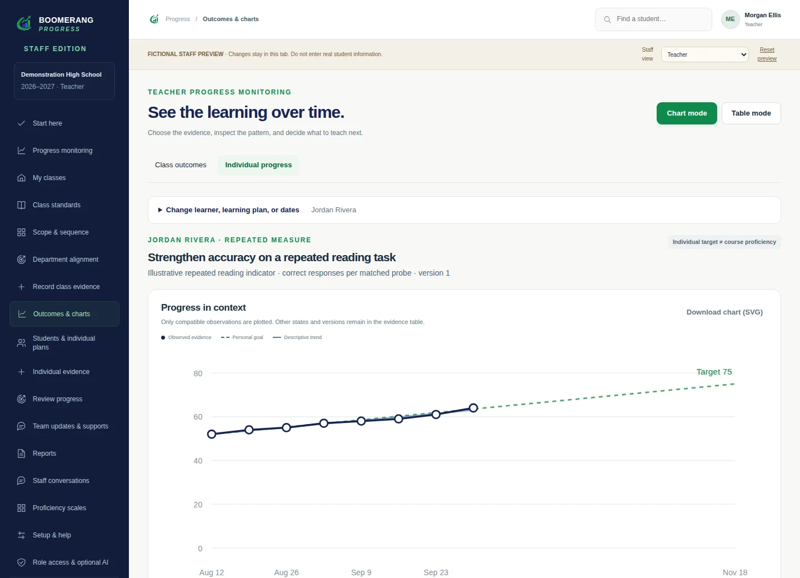Click the Observed evidence legend item
800x578 pixels.
[x=186, y=337]
